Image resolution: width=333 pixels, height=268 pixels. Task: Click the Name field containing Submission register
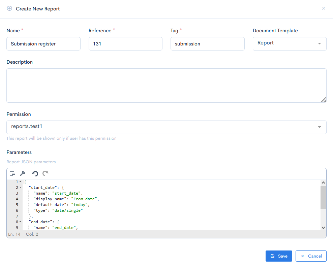[43, 43]
